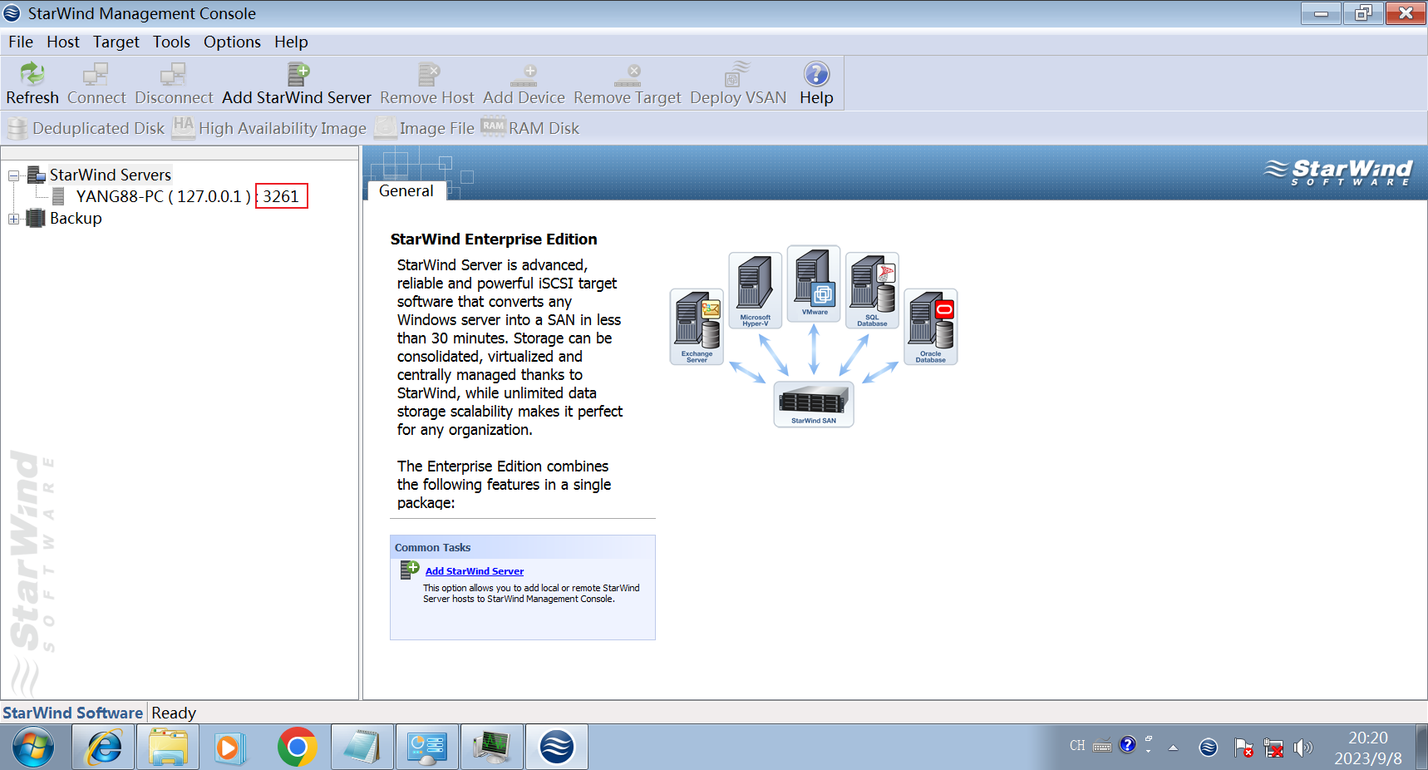This screenshot has height=770, width=1428.
Task: Open Google Chrome from the taskbar
Action: [297, 747]
